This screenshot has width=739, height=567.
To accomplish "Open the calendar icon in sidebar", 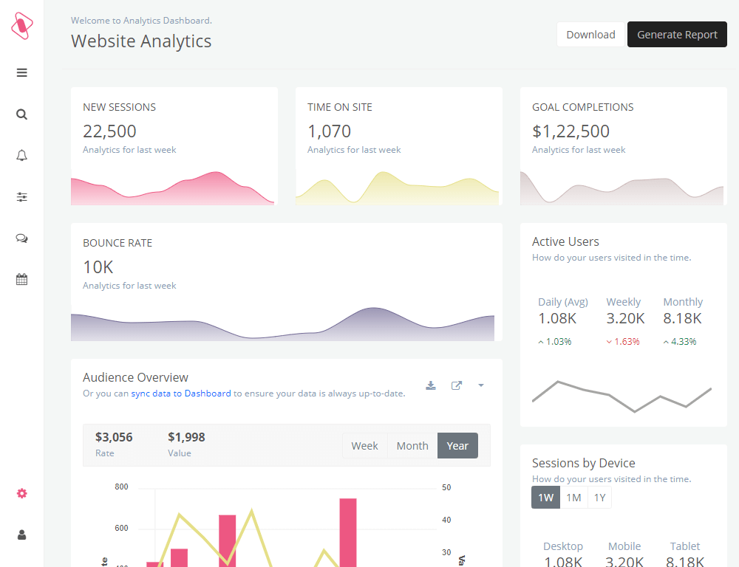I will pyautogui.click(x=21, y=279).
